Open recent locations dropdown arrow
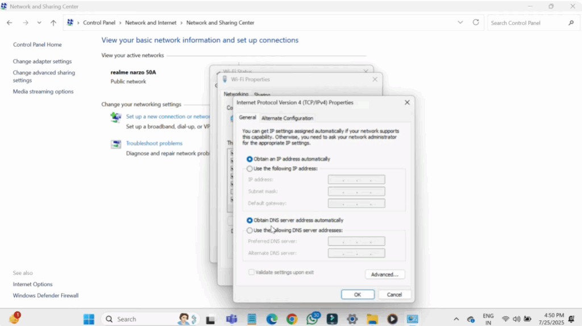Screen dimensions: 582x326 [39, 23]
